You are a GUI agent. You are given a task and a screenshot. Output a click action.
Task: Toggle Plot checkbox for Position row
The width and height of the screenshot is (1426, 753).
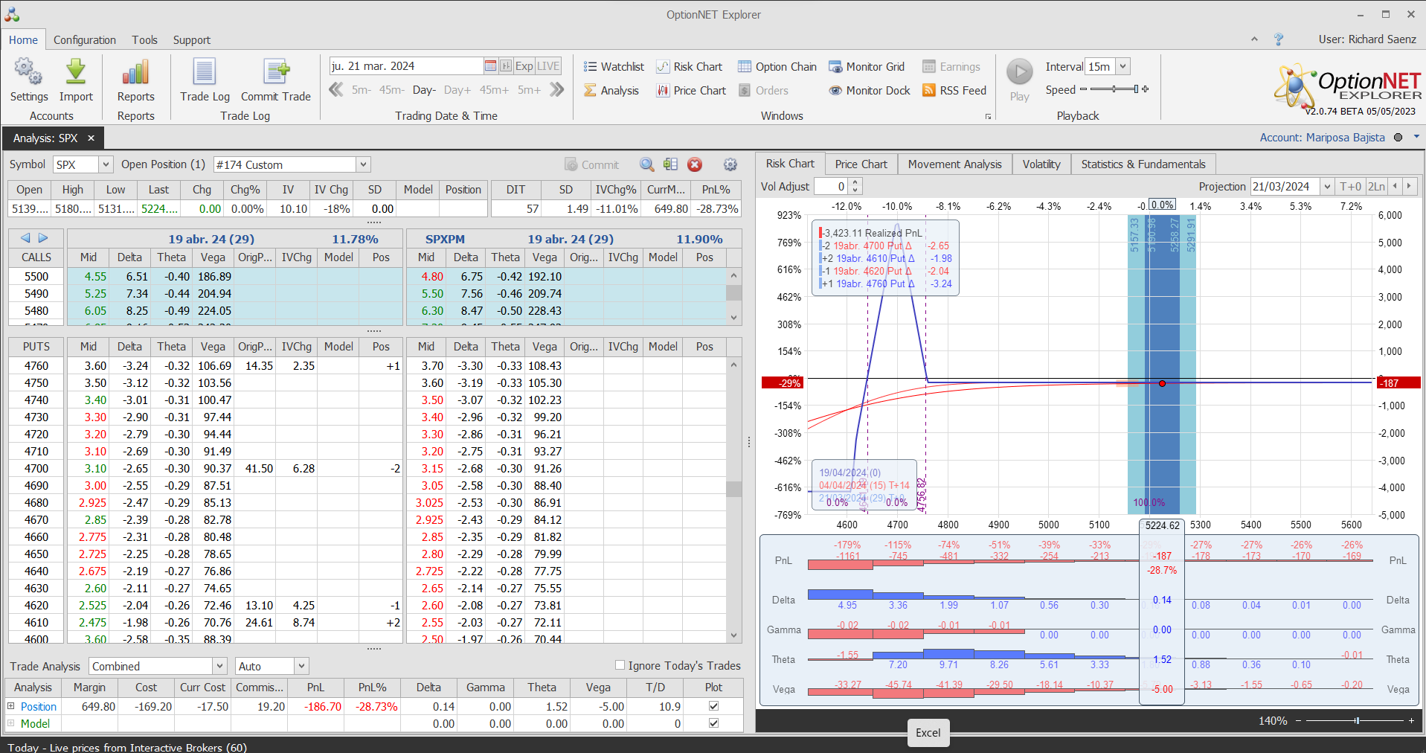tap(713, 706)
